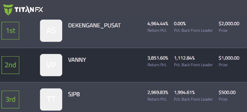The width and height of the screenshot is (247, 112).
Task: Open trader profile VANNY
Action: [x=77, y=60]
